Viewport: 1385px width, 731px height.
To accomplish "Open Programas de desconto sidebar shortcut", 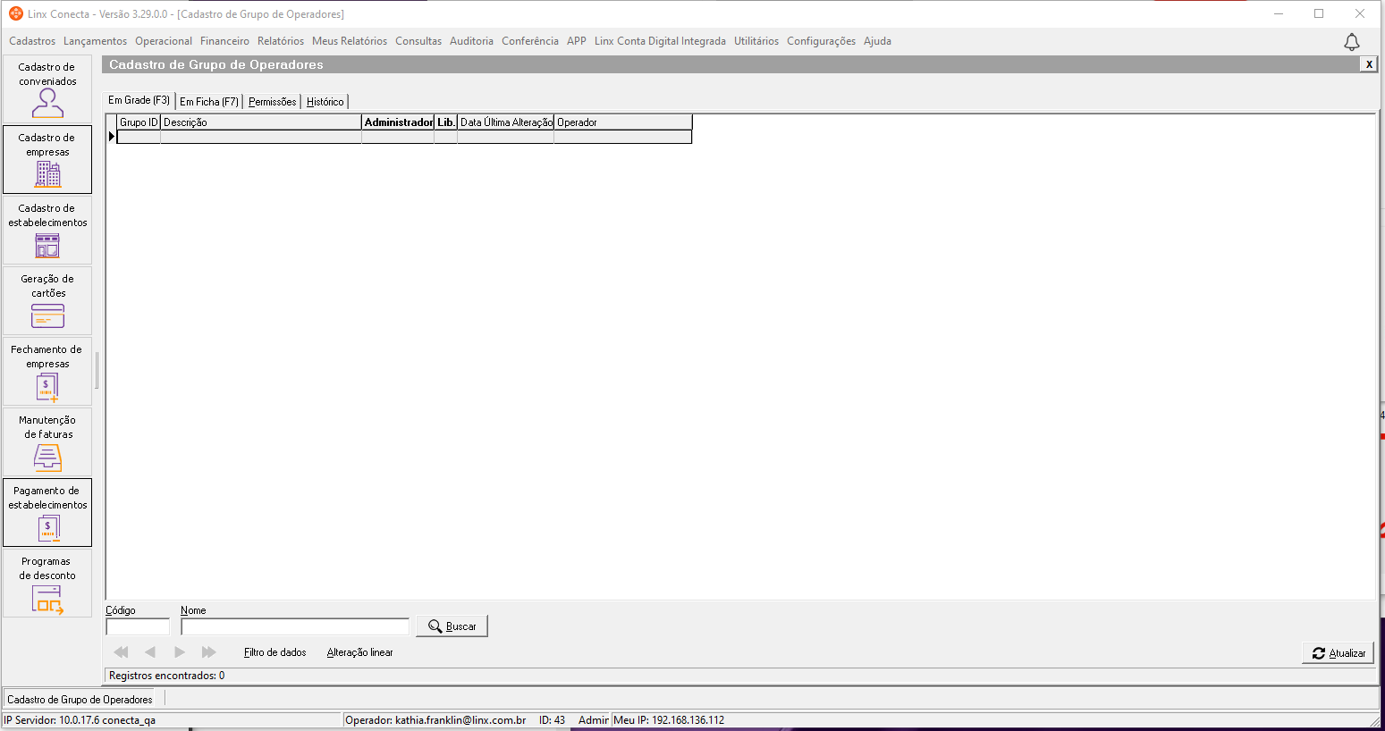I will pos(47,584).
